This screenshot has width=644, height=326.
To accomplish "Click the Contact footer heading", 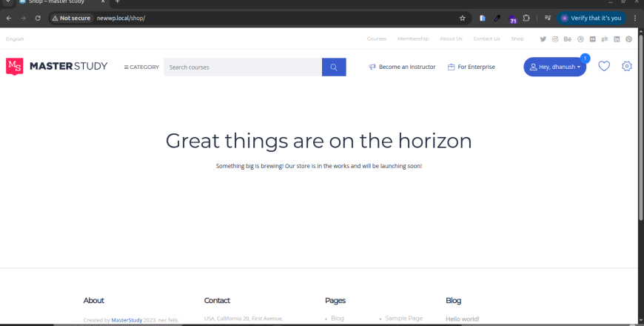I will [217, 301].
